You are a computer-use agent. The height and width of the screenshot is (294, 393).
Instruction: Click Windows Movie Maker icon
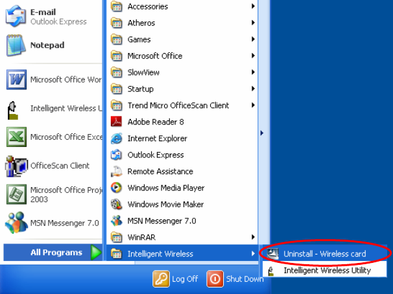(x=117, y=204)
